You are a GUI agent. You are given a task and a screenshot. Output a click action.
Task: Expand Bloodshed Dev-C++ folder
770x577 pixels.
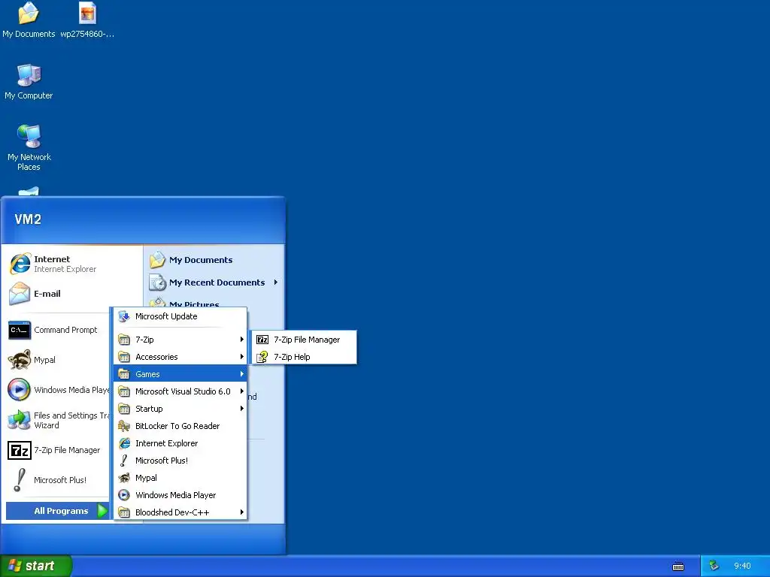click(x=180, y=512)
